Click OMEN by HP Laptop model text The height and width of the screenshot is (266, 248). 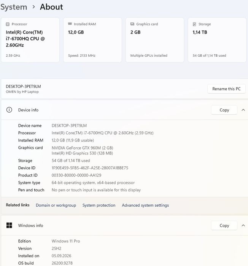(22, 92)
